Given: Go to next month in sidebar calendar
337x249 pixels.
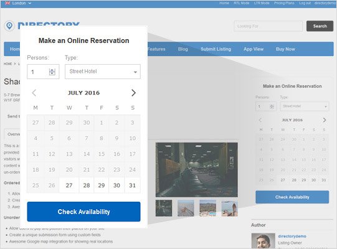Looking at the screenshot, I should click(325, 120).
